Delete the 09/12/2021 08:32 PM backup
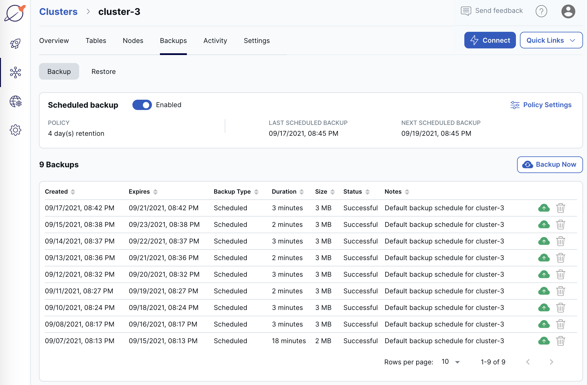Viewport: 587px width, 385px height. pos(560,274)
